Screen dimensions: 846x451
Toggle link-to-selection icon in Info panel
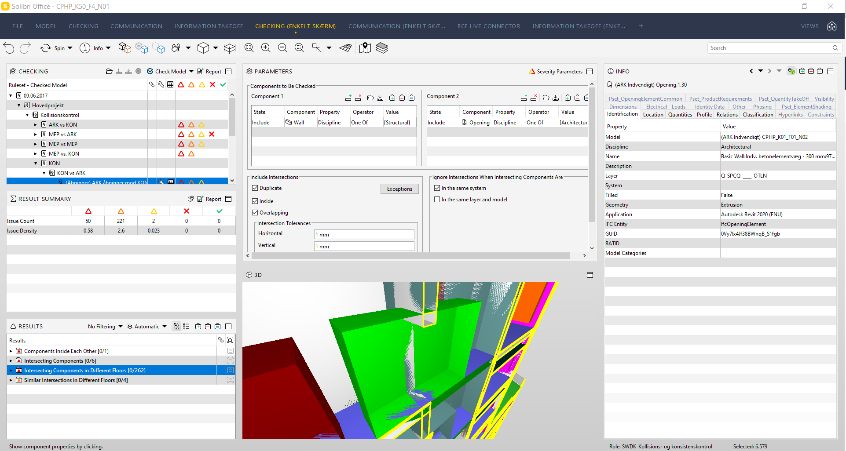(791, 71)
